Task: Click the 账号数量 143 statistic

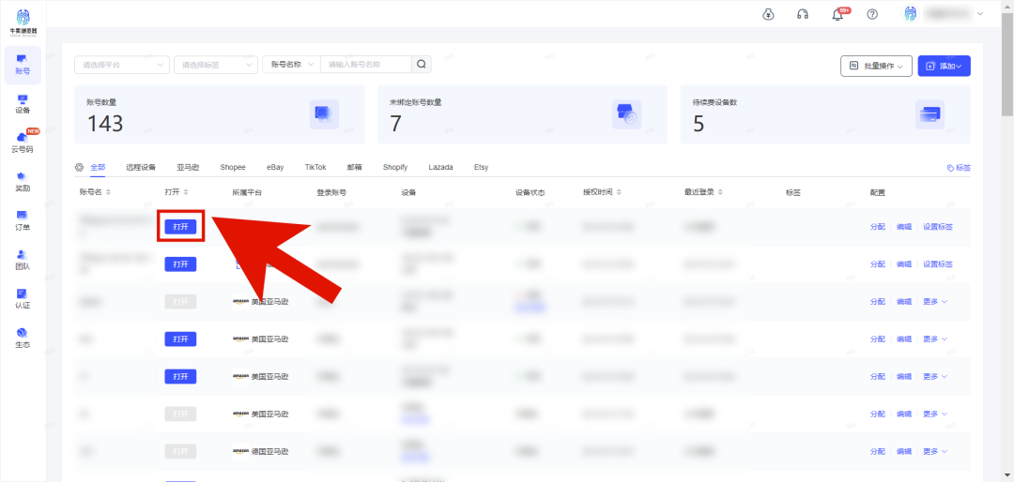Action: coord(105,123)
